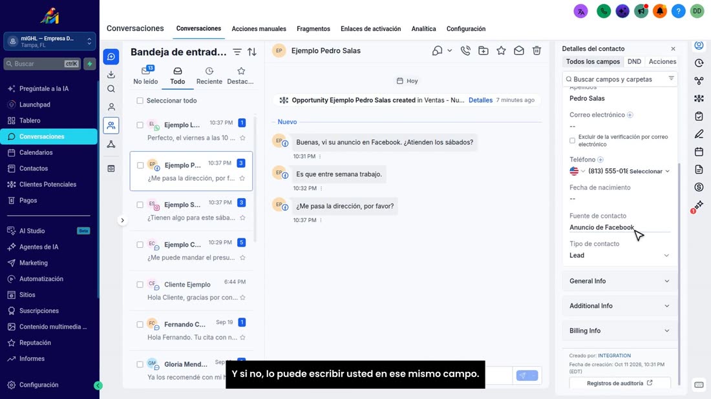
Task: Click the Buscar search field in sidebar
Action: pos(42,64)
